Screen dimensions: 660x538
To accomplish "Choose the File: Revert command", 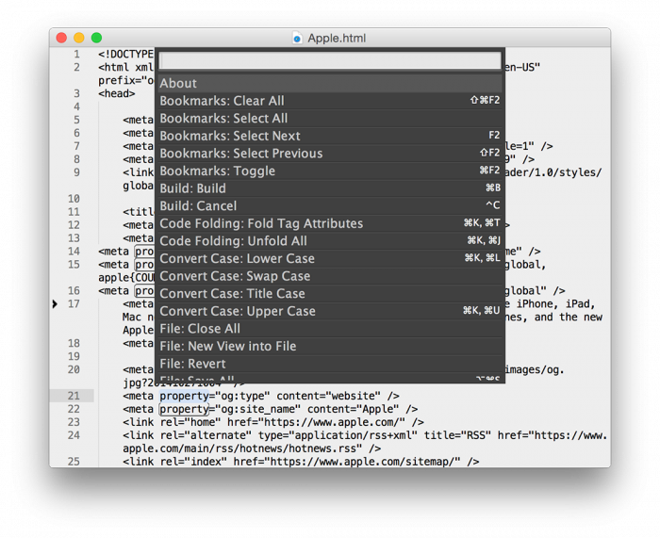I will [330, 364].
